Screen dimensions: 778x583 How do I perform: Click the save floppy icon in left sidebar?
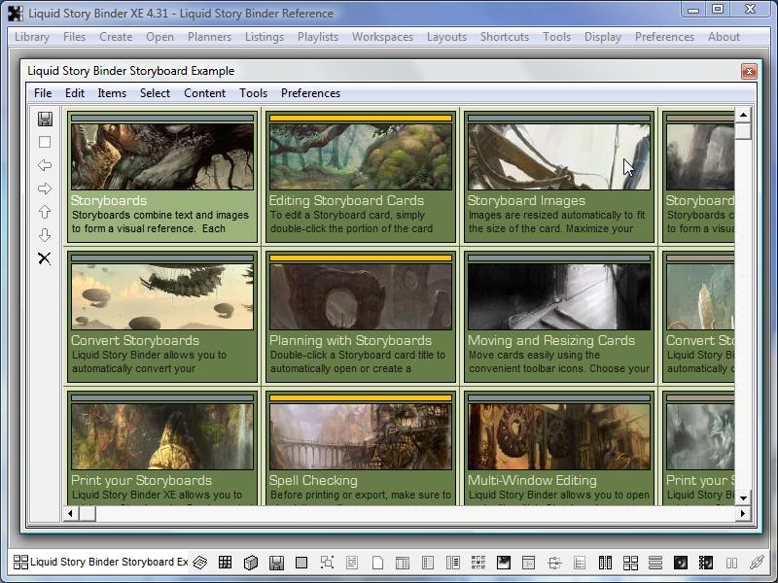pyautogui.click(x=45, y=119)
